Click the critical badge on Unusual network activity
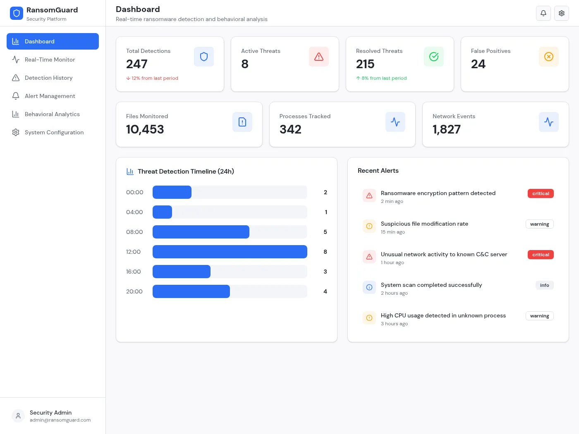This screenshot has height=434, width=579. pyautogui.click(x=541, y=255)
